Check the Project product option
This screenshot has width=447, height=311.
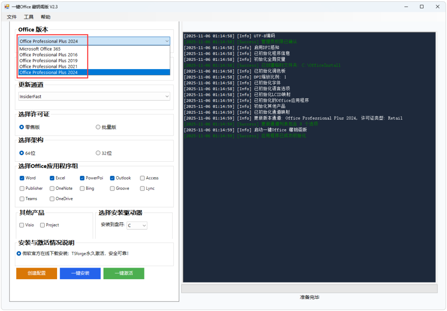pyautogui.click(x=42, y=225)
